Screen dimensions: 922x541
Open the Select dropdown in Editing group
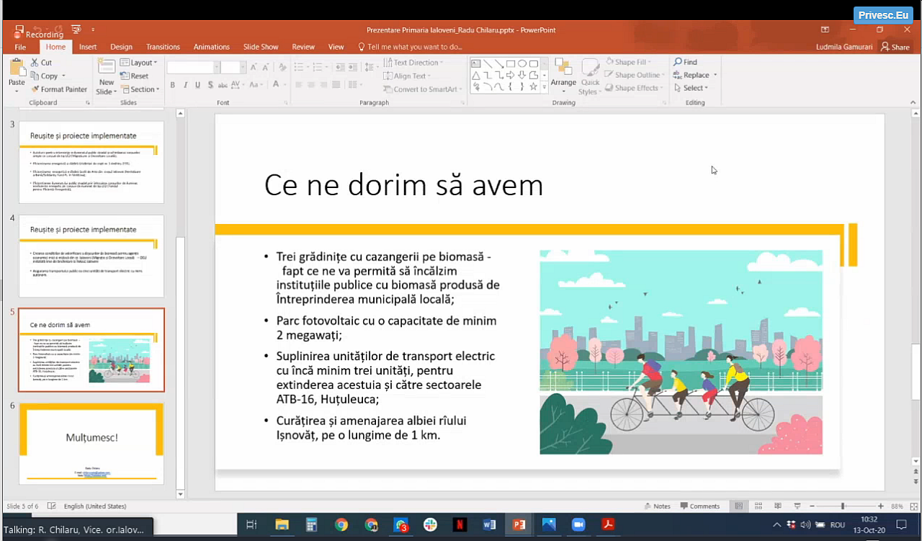click(x=691, y=88)
